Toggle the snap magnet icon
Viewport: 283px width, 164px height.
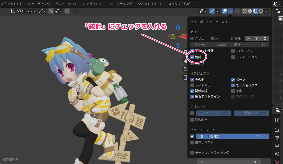[x=51, y=11]
